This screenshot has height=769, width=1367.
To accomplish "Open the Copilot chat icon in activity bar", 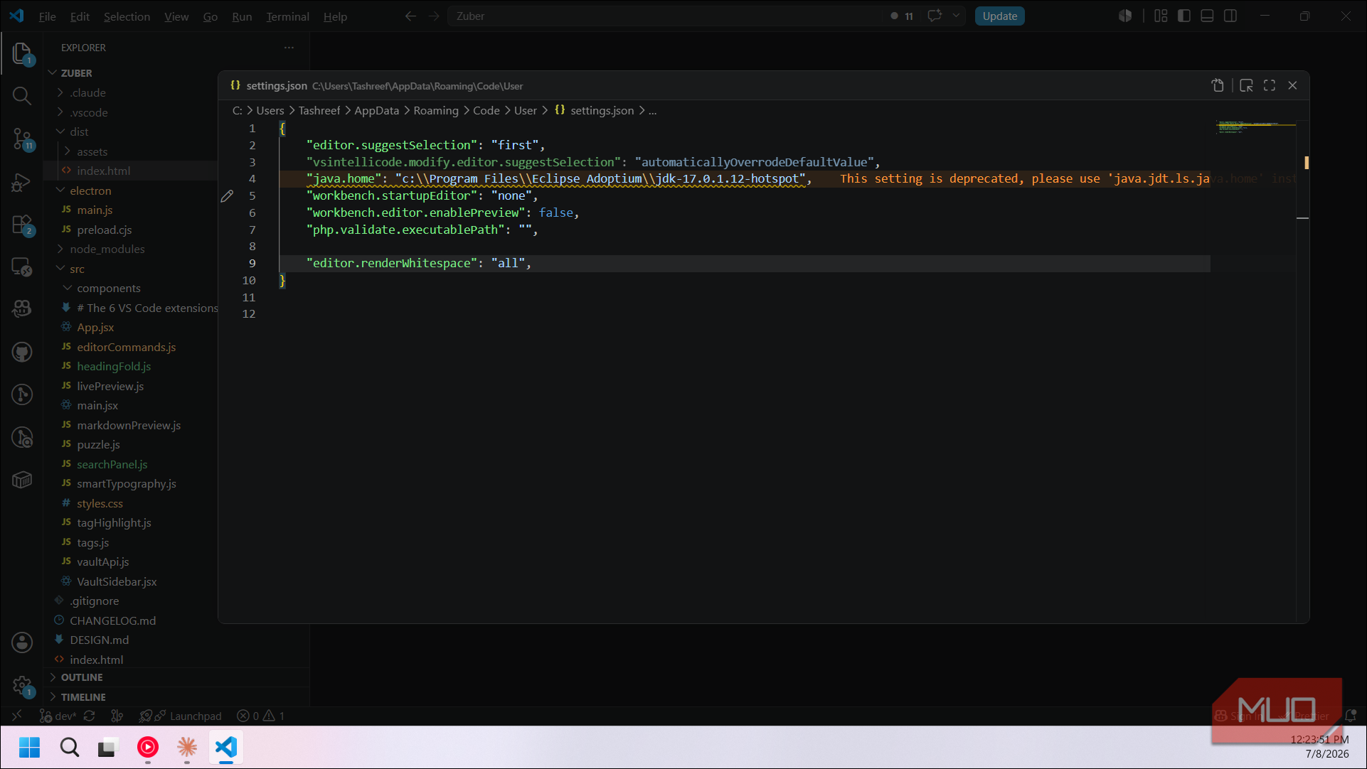I will [22, 308].
